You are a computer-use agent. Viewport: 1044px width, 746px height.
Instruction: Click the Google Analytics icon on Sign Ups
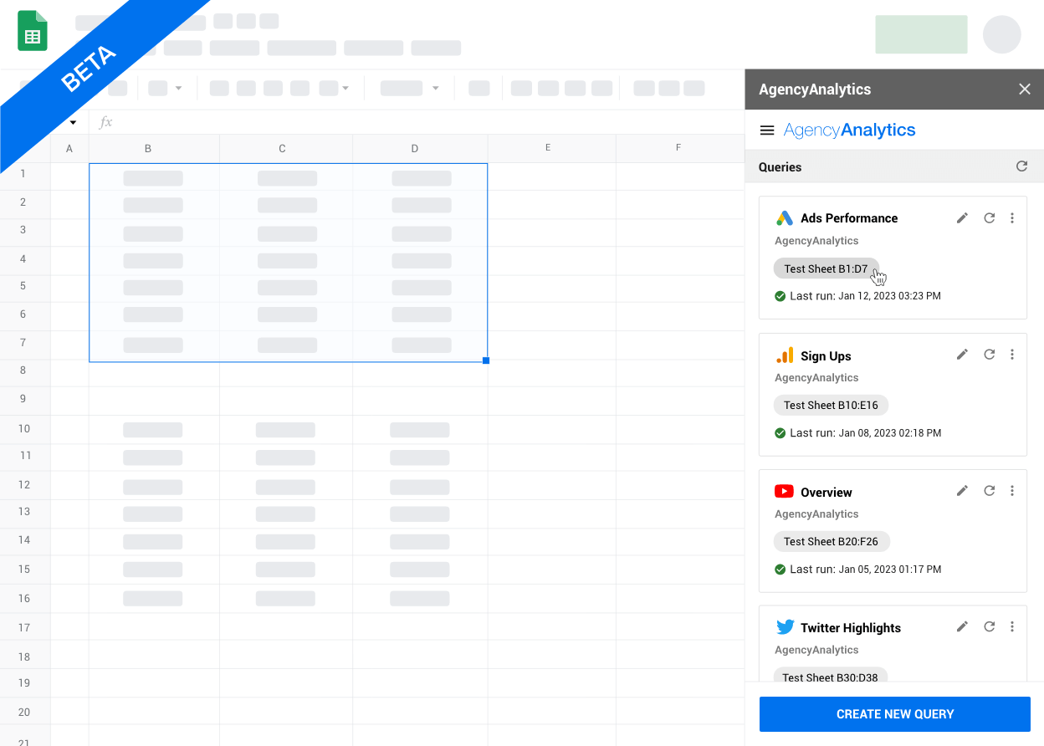point(784,355)
